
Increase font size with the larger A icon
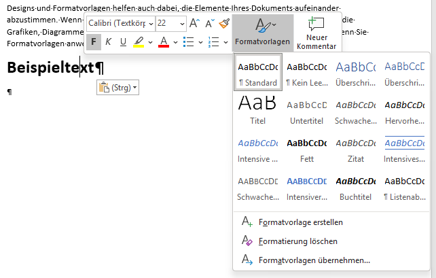point(194,23)
